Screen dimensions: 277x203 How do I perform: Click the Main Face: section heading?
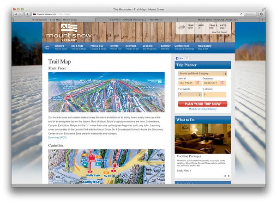[57, 68]
